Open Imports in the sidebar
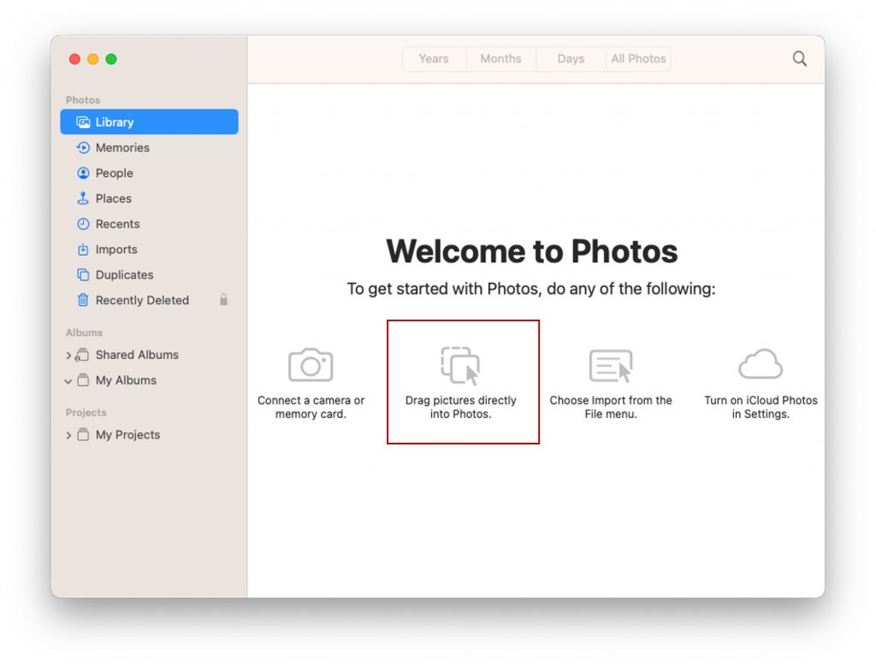Image resolution: width=876 pixels, height=665 pixels. [x=115, y=250]
